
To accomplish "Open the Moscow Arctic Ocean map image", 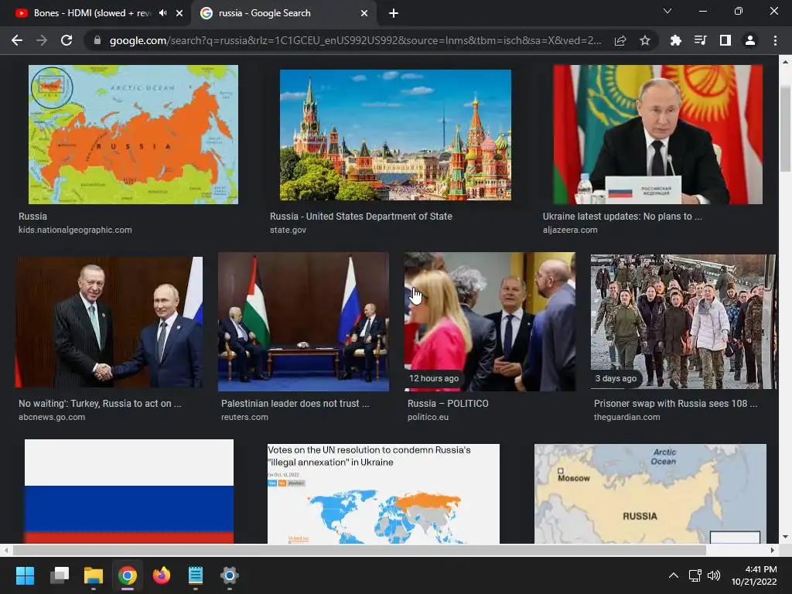I will point(650,493).
